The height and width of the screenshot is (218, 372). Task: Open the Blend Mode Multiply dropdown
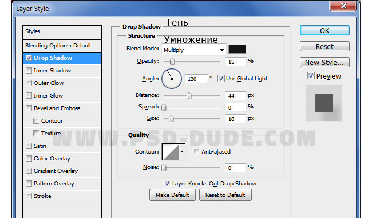193,50
